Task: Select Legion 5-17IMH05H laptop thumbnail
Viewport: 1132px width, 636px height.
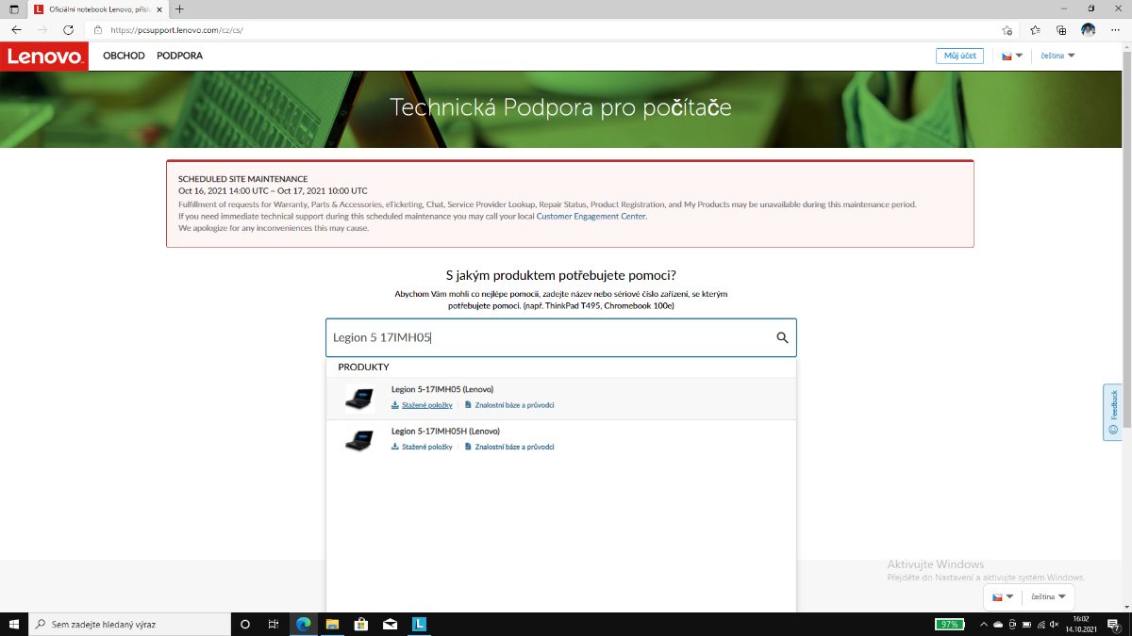Action: point(358,440)
